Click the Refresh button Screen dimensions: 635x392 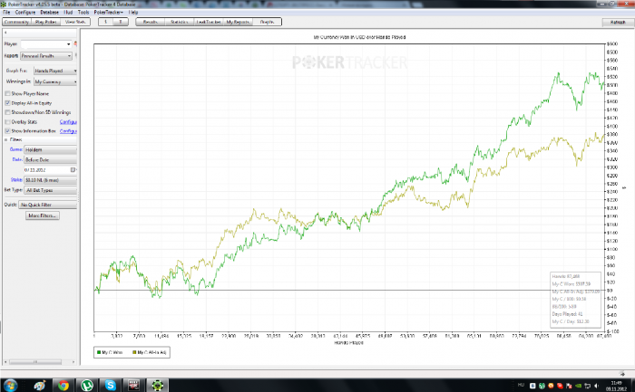(618, 23)
